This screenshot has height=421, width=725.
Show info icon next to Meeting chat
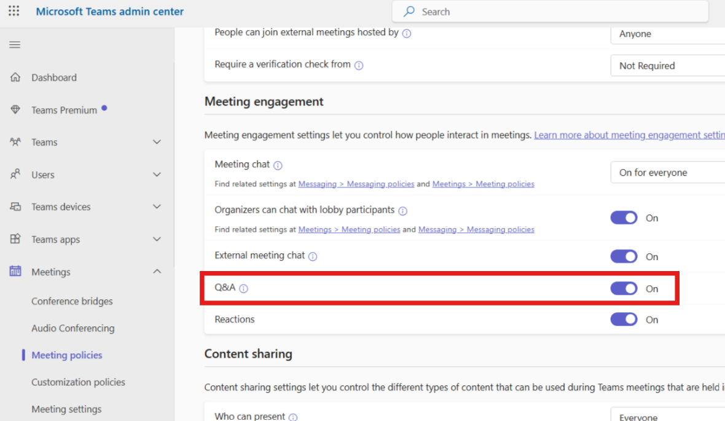(x=278, y=165)
